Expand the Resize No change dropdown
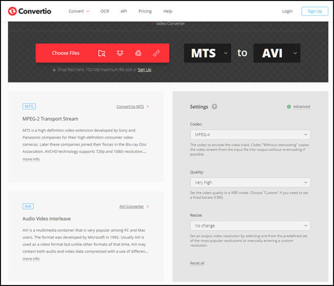Screen dimensions: 334x286 coord(250,225)
